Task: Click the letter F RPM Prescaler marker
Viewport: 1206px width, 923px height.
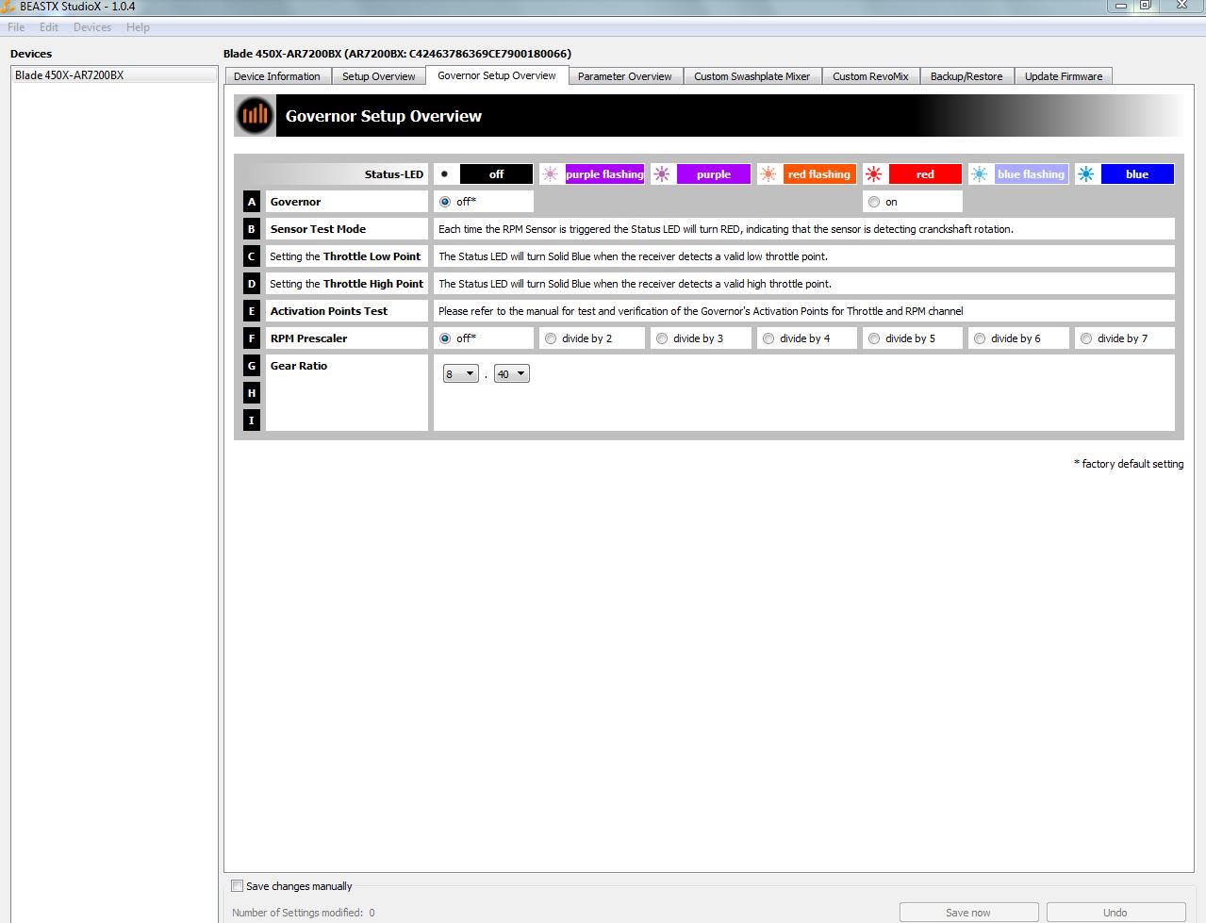Action: [251, 338]
